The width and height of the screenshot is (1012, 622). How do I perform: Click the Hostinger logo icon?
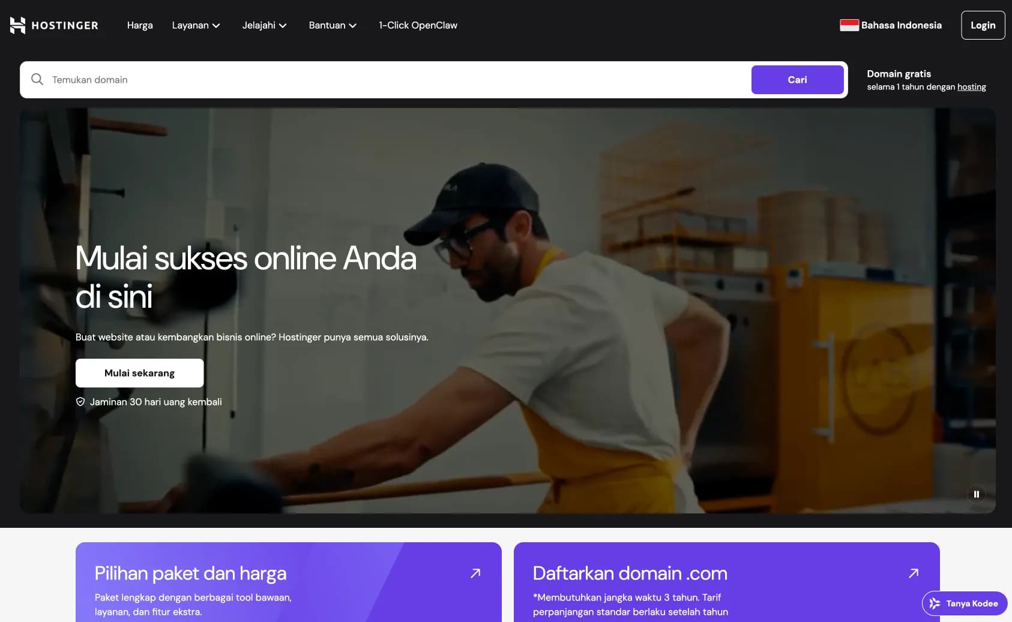(x=17, y=25)
